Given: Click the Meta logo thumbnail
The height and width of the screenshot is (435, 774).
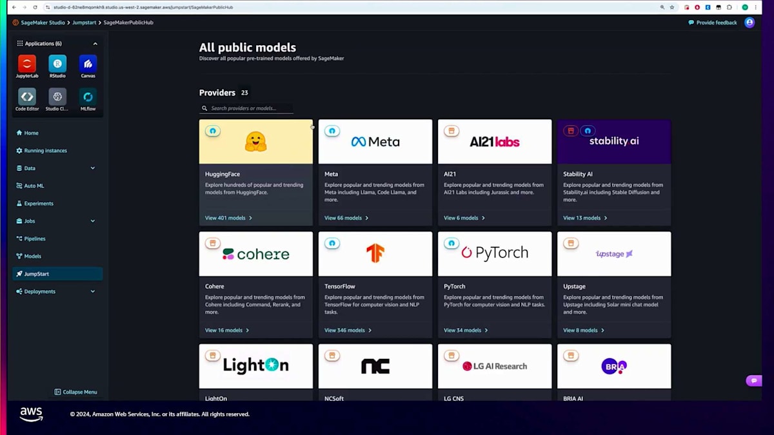Looking at the screenshot, I should 375,142.
